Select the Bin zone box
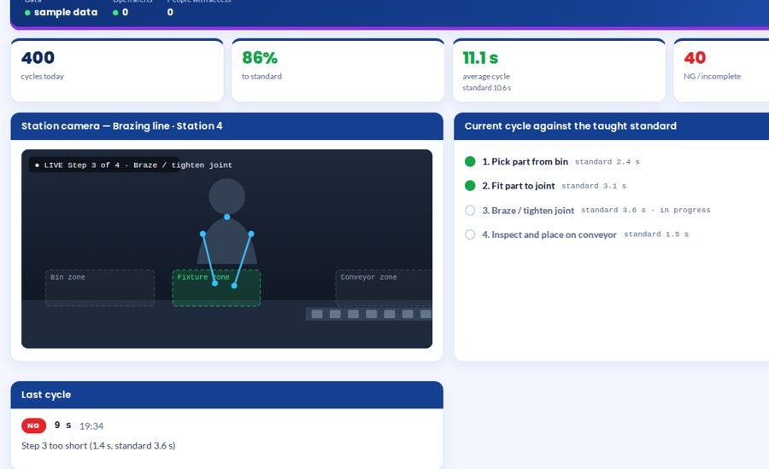 (x=100, y=288)
